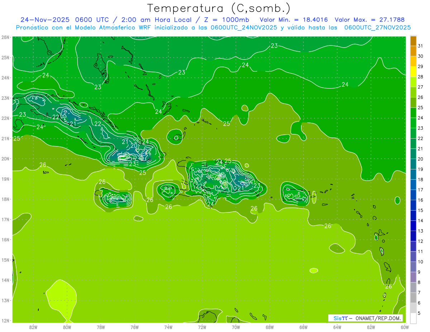Click the '72W' longitude axis label
Screen dimensions: 430x332
coord(202,327)
